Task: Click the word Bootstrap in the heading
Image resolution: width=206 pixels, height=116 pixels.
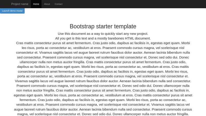Action: click(82, 26)
